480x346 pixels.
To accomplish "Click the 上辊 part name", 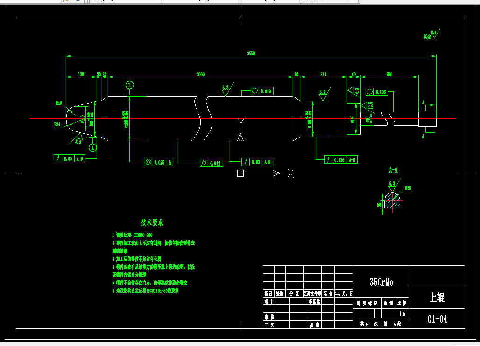I will pyautogui.click(x=437, y=297).
